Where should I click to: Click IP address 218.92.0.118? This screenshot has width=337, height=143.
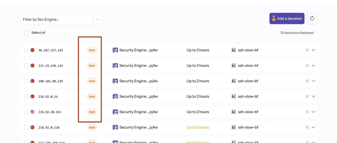49,127
